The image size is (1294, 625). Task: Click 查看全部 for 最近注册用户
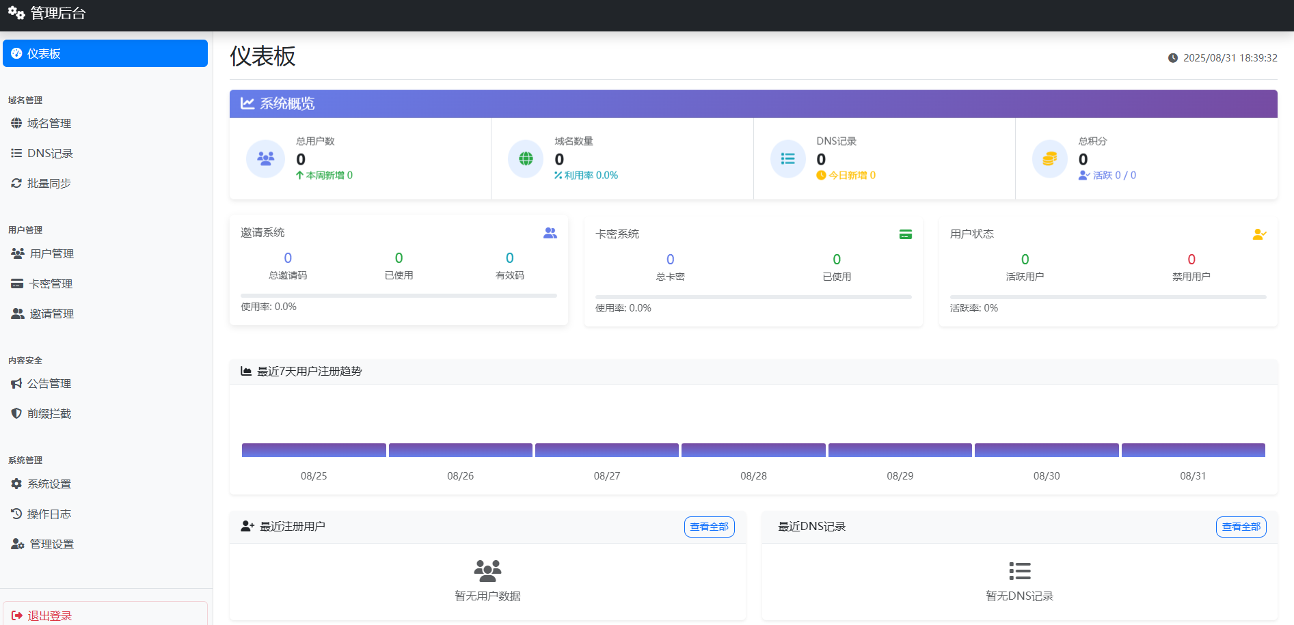pos(709,527)
